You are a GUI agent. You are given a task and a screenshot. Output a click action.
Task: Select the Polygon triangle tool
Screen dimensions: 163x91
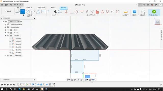(38, 12)
